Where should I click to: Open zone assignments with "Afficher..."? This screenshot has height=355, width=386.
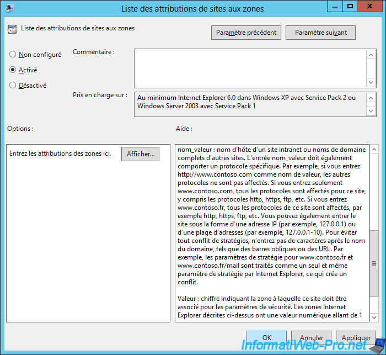(x=140, y=154)
